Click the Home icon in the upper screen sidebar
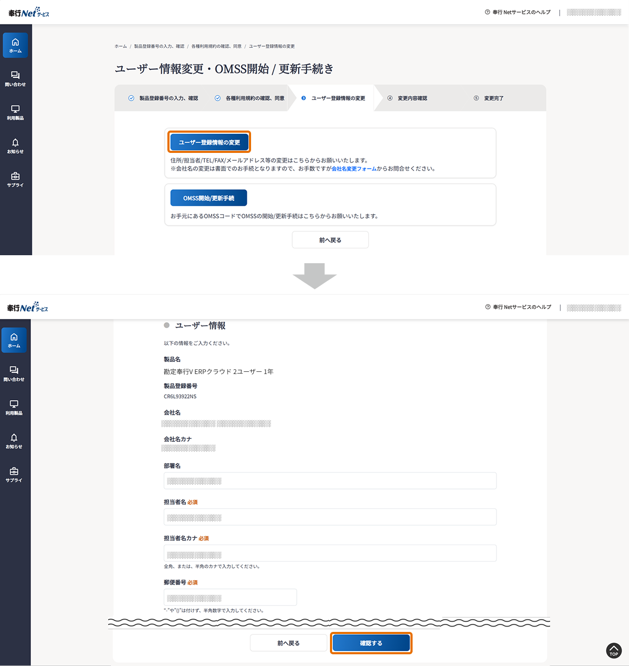The height and width of the screenshot is (666, 629). (x=15, y=45)
